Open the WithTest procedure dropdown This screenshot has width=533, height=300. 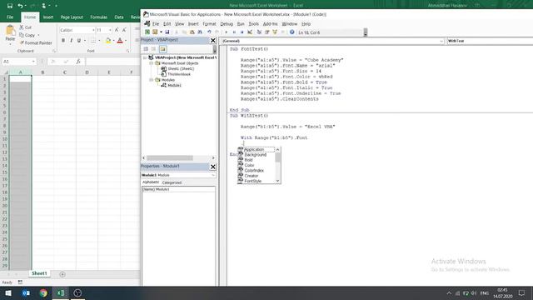pyautogui.click(x=490, y=41)
